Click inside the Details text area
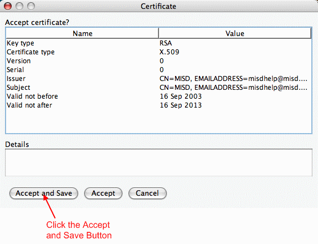The image size is (318, 244). click(158, 162)
